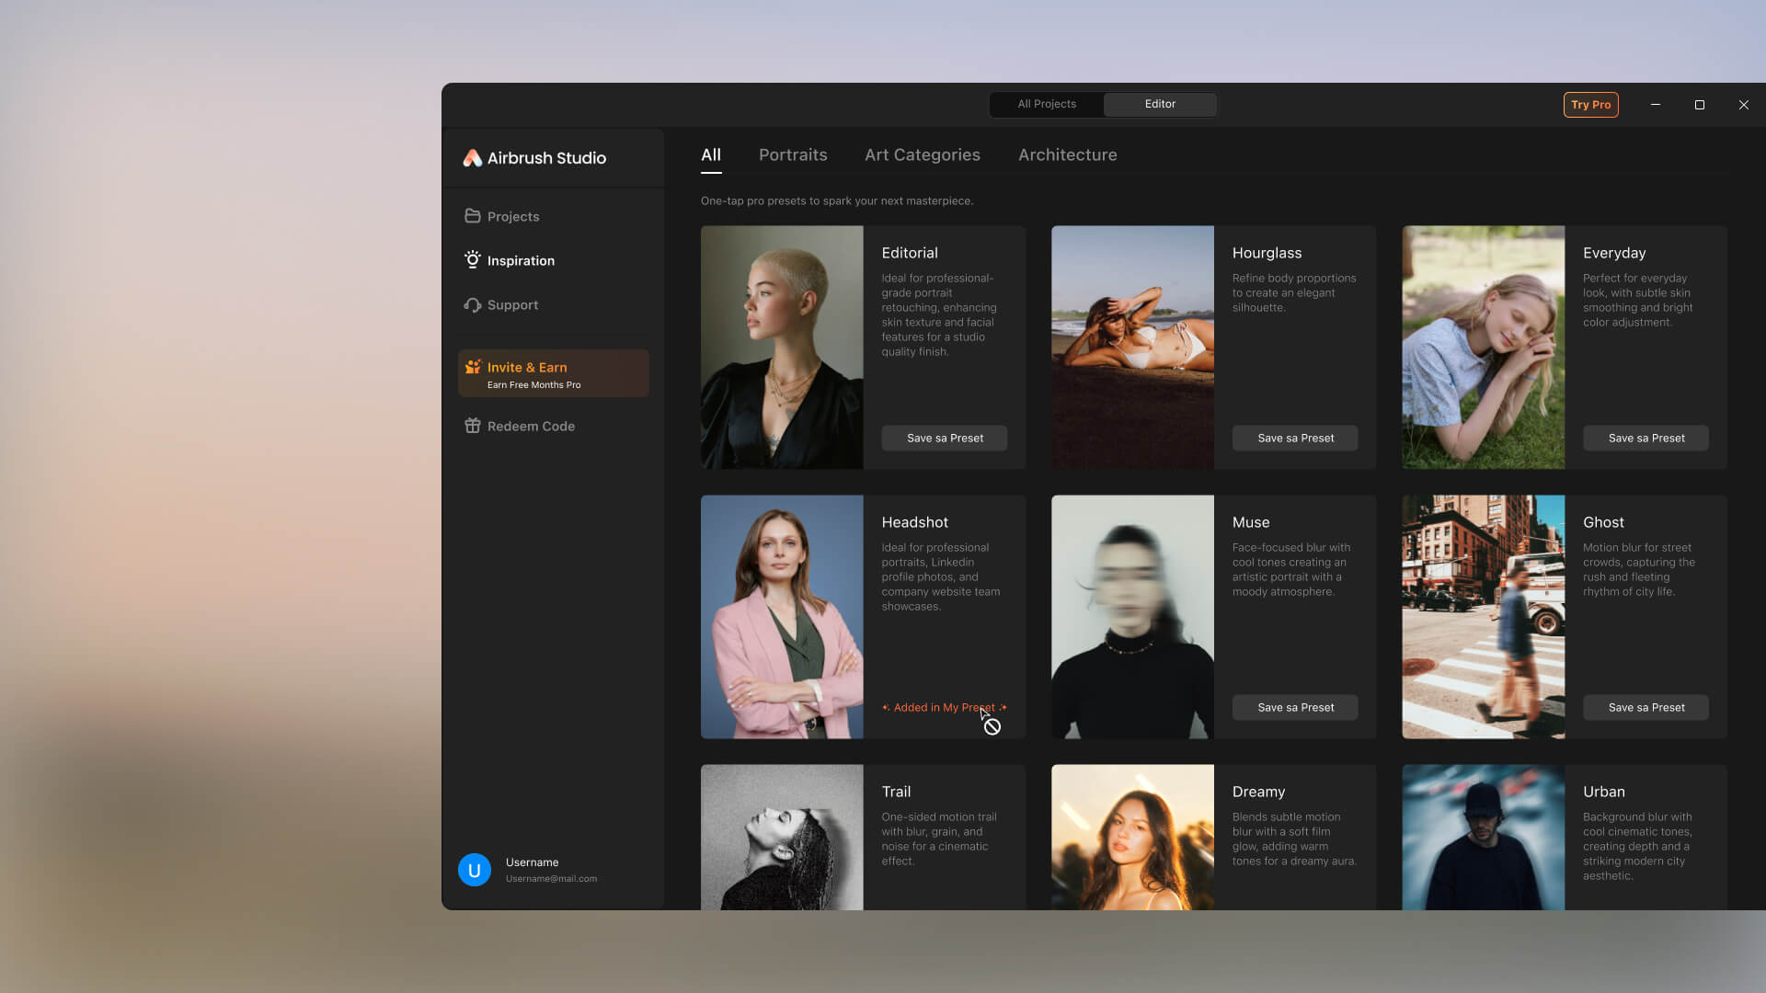This screenshot has height=993, width=1766.
Task: Click the Trail preset title
Action: click(x=896, y=792)
